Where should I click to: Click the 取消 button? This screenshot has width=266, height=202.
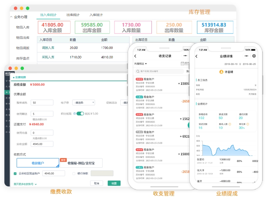click(96, 183)
